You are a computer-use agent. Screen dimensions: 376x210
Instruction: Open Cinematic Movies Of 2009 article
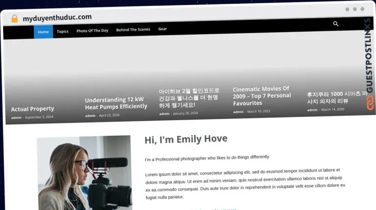click(x=262, y=96)
